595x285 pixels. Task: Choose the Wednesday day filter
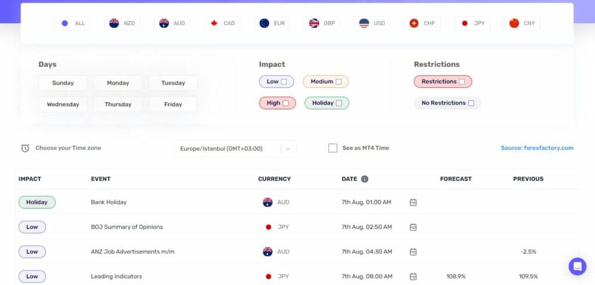point(63,104)
